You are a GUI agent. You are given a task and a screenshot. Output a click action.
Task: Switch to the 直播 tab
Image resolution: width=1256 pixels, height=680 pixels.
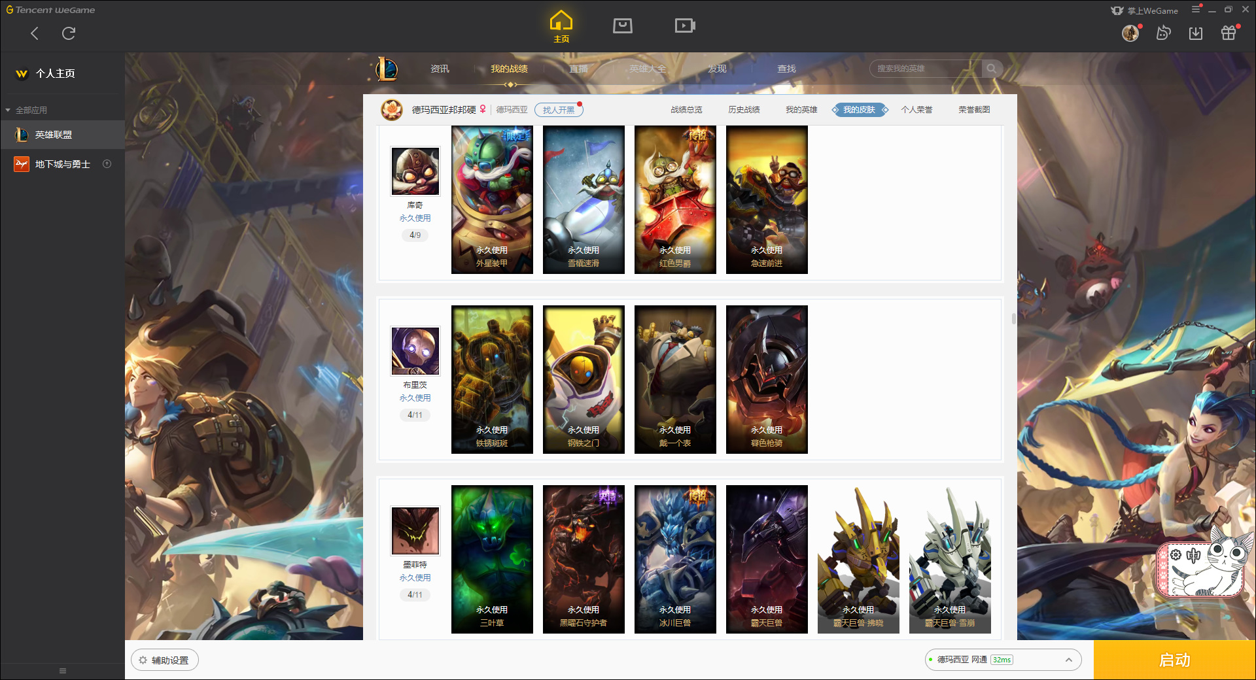pos(578,69)
